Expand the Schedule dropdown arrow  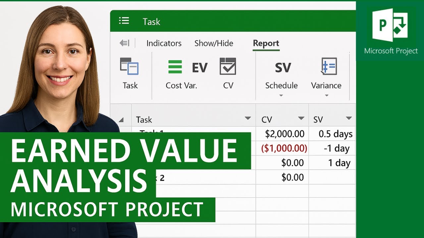(x=281, y=96)
